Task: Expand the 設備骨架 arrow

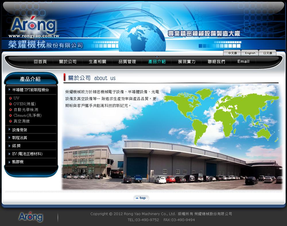Action: (9, 130)
